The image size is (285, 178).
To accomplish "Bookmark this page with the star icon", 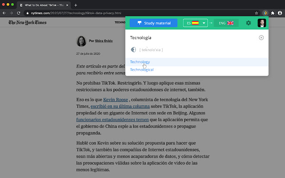I will 256,13.
